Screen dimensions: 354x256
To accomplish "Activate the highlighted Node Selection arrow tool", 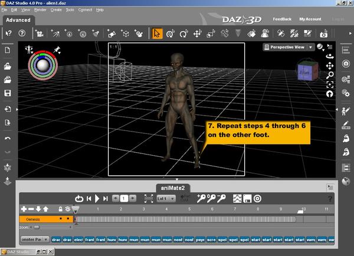I will 157,34.
